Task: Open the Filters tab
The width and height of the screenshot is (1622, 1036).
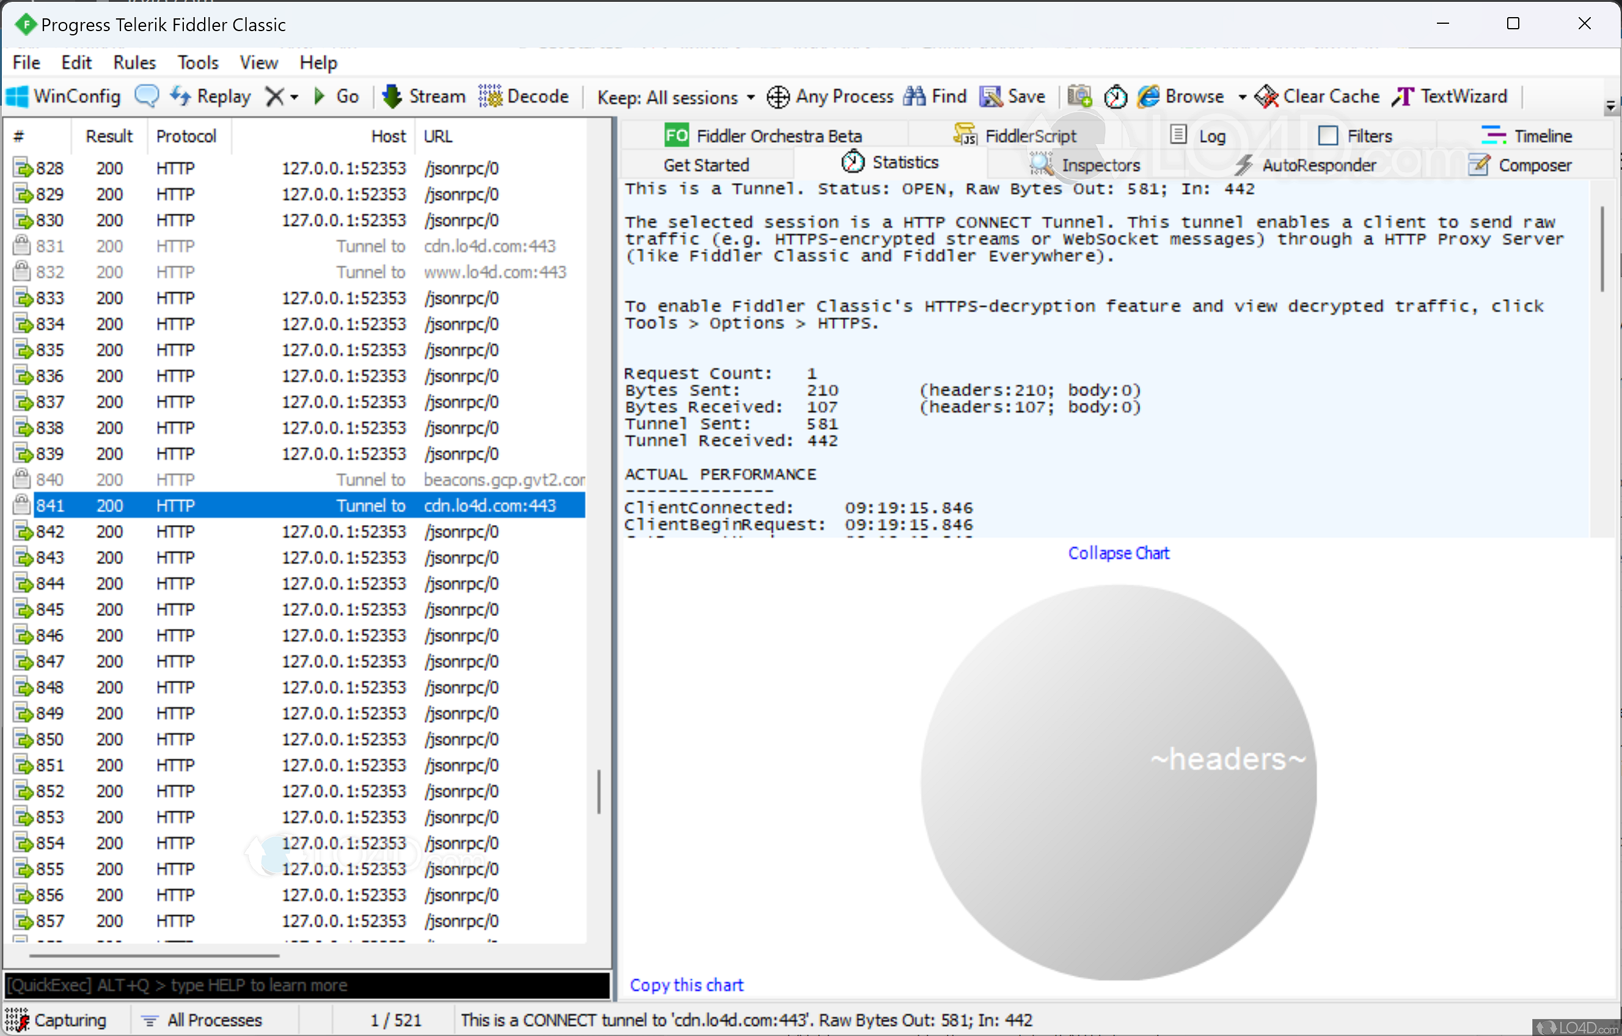Action: tap(1355, 136)
